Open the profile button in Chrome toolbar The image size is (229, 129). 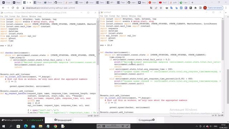click(x=213, y=8)
